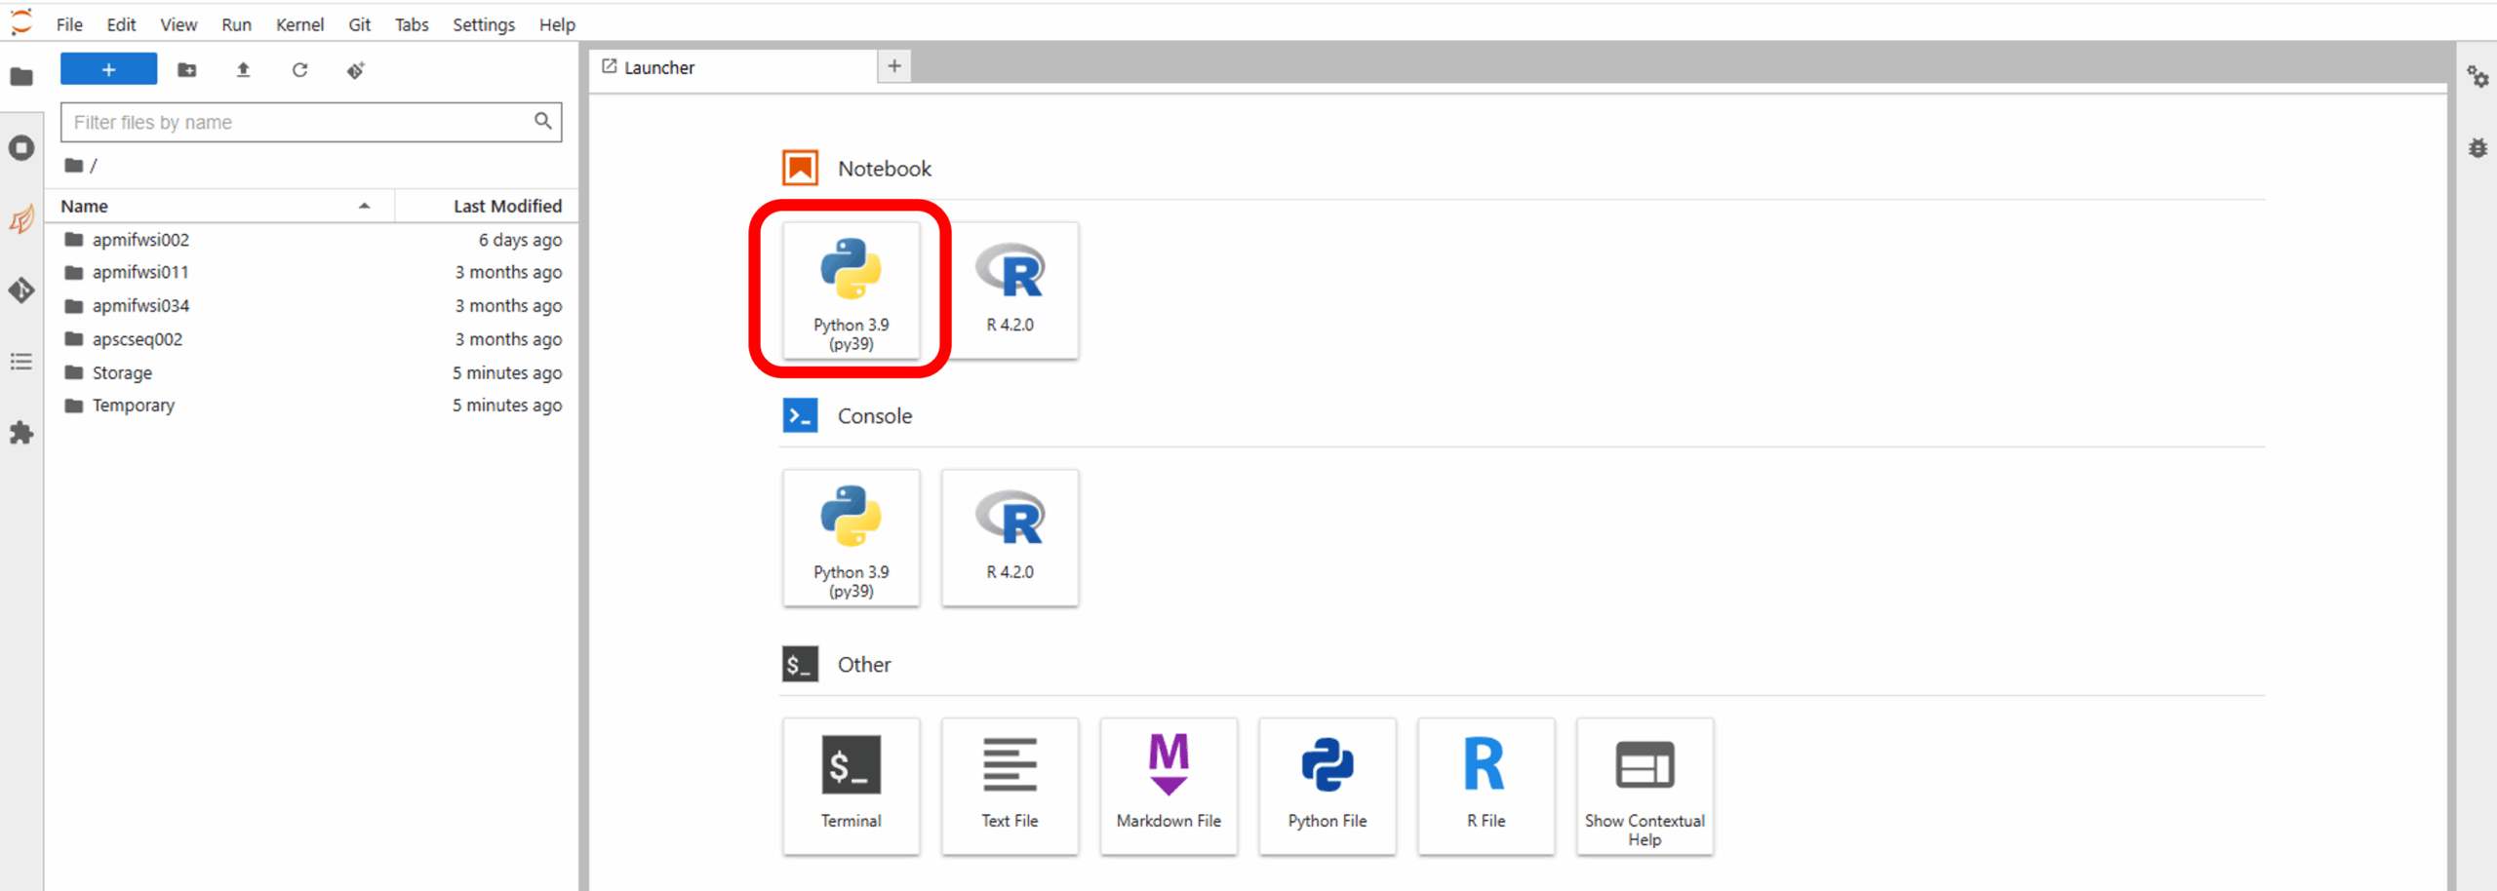
Task: Open the running kernels sidebar panel
Action: 21,148
